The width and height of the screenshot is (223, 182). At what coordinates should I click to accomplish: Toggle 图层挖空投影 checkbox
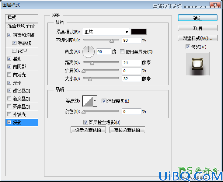click(85, 122)
